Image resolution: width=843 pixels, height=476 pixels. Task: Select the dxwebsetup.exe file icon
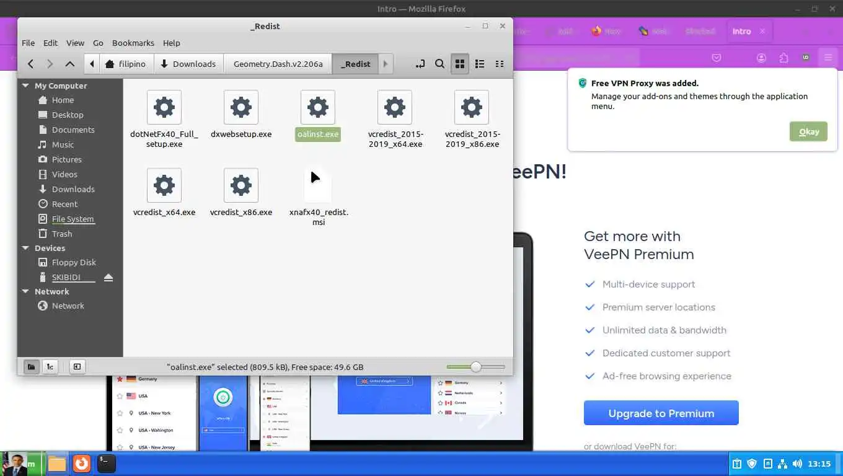click(241, 107)
